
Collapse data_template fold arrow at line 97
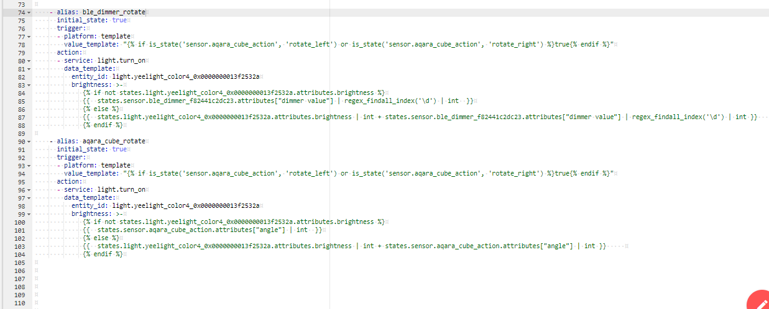tap(29, 198)
